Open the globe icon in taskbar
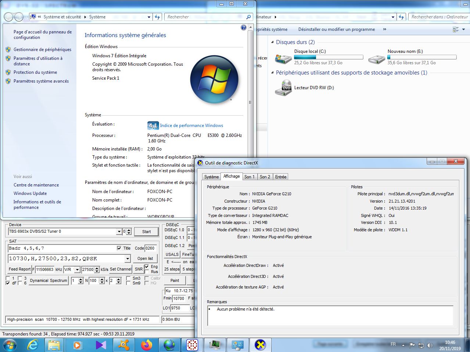The image size is (470, 352). (169, 345)
